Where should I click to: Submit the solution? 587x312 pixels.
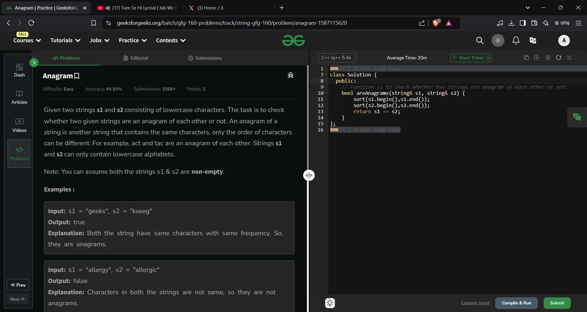(557, 303)
